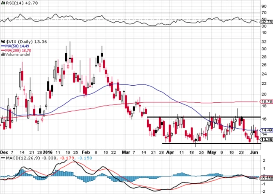The image size is (273, 194).
Task: Click the $VIX candlestick legend marker
Action: (x=2, y=41)
